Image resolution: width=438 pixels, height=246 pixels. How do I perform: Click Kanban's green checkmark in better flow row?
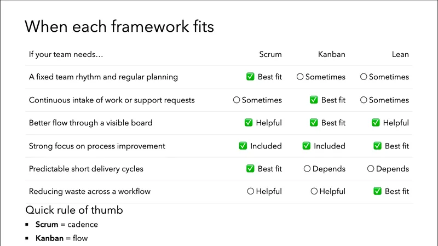(314, 123)
